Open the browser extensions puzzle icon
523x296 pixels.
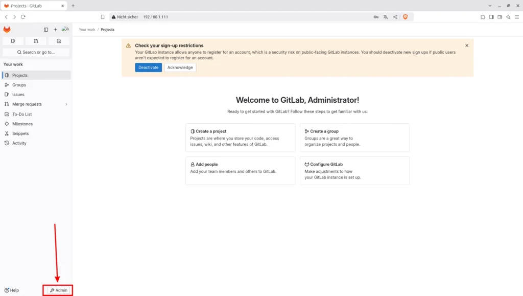pyautogui.click(x=483, y=17)
